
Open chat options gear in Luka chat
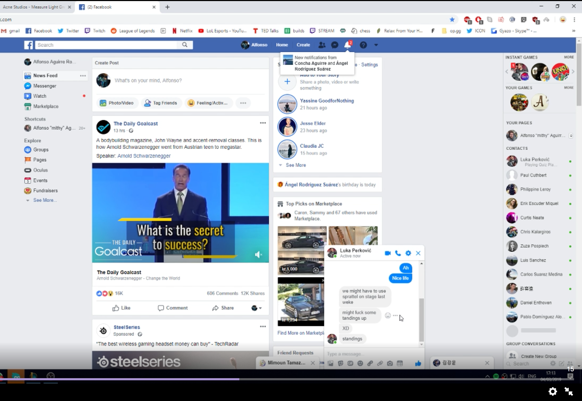[408, 253]
